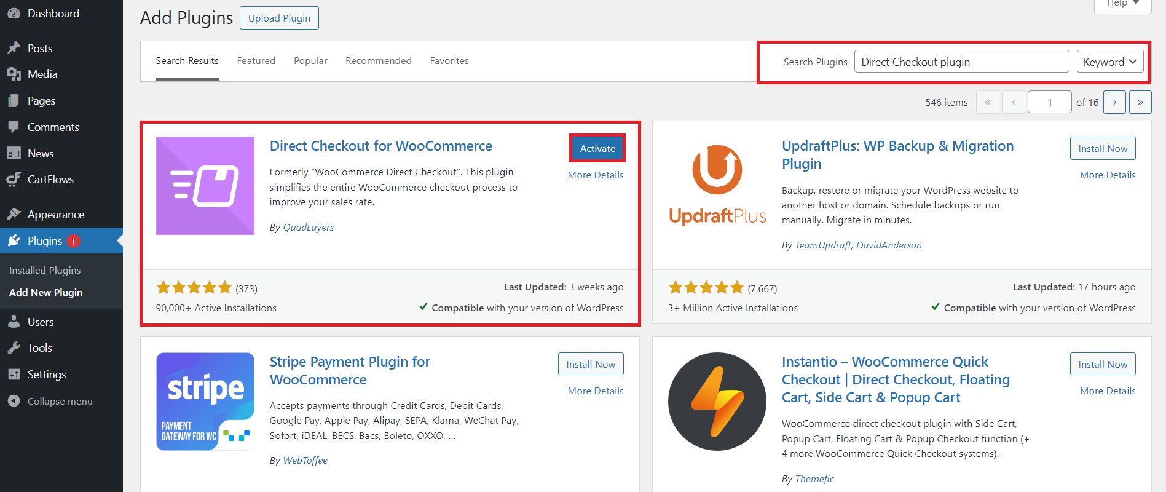This screenshot has height=492, width=1166.
Task: Click the Media library icon
Action: click(x=14, y=74)
